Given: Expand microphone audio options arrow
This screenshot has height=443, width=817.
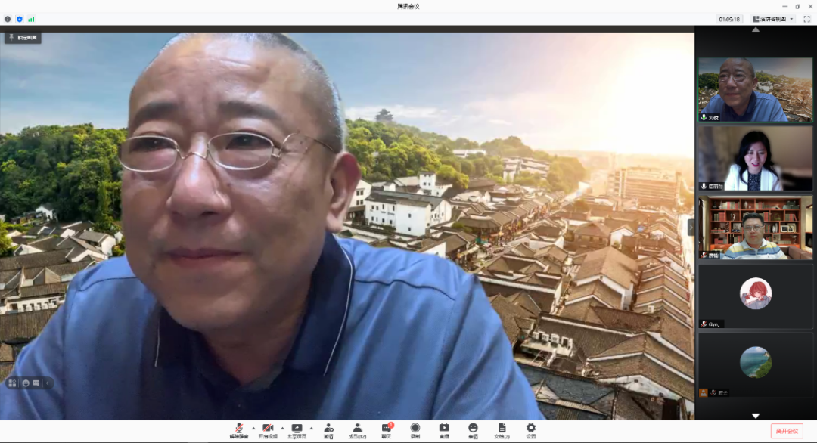Looking at the screenshot, I should click(x=253, y=429).
